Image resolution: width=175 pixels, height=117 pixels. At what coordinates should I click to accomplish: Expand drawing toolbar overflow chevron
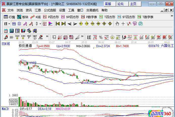coord(47,37)
